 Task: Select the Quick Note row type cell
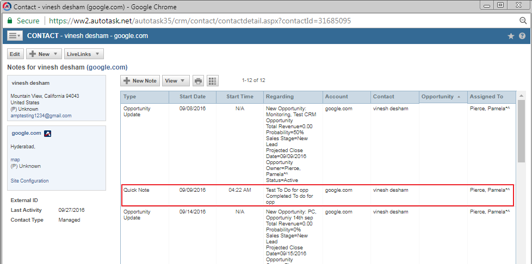tap(137, 190)
